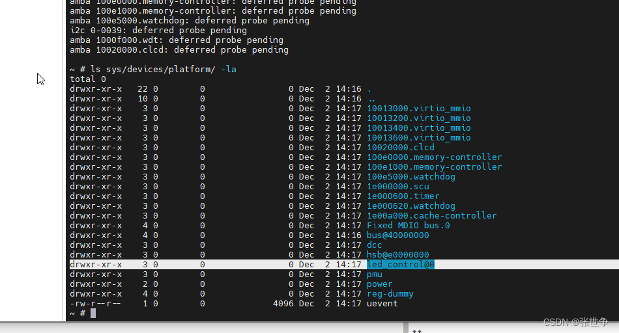
Task: Click the 1e000600.timer entry
Action: point(403,196)
